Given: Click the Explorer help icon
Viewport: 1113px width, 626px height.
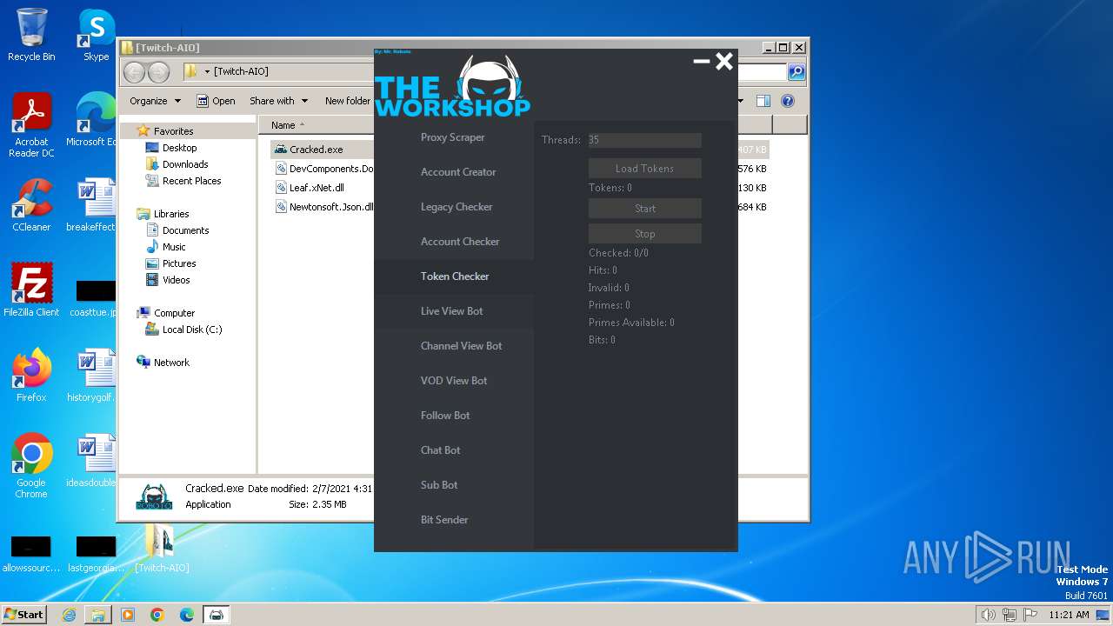Looking at the screenshot, I should (788, 101).
